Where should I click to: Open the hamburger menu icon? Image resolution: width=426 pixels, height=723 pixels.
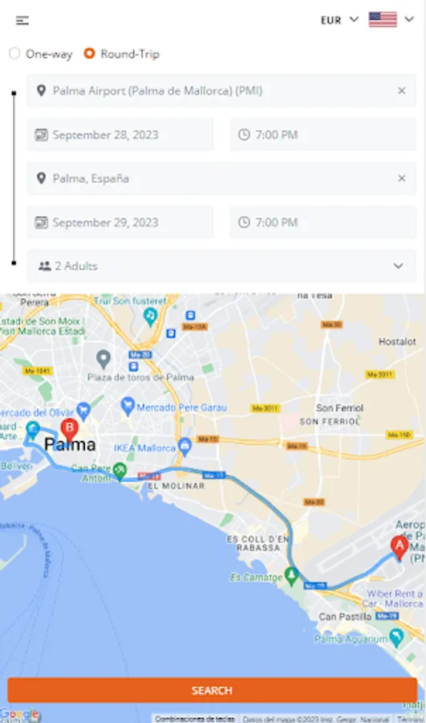coord(22,20)
